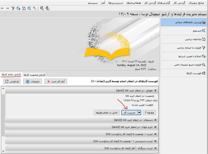Expand the دستمال task row
This screenshot has width=208, height=154.
pos(155,120)
